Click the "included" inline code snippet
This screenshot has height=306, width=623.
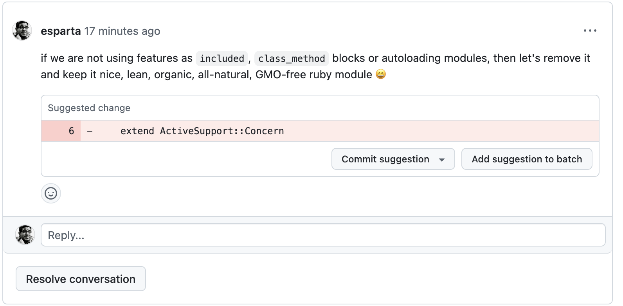pos(222,58)
